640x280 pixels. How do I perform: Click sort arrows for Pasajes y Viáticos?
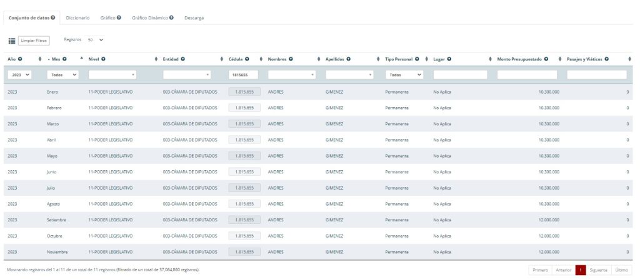(629, 59)
